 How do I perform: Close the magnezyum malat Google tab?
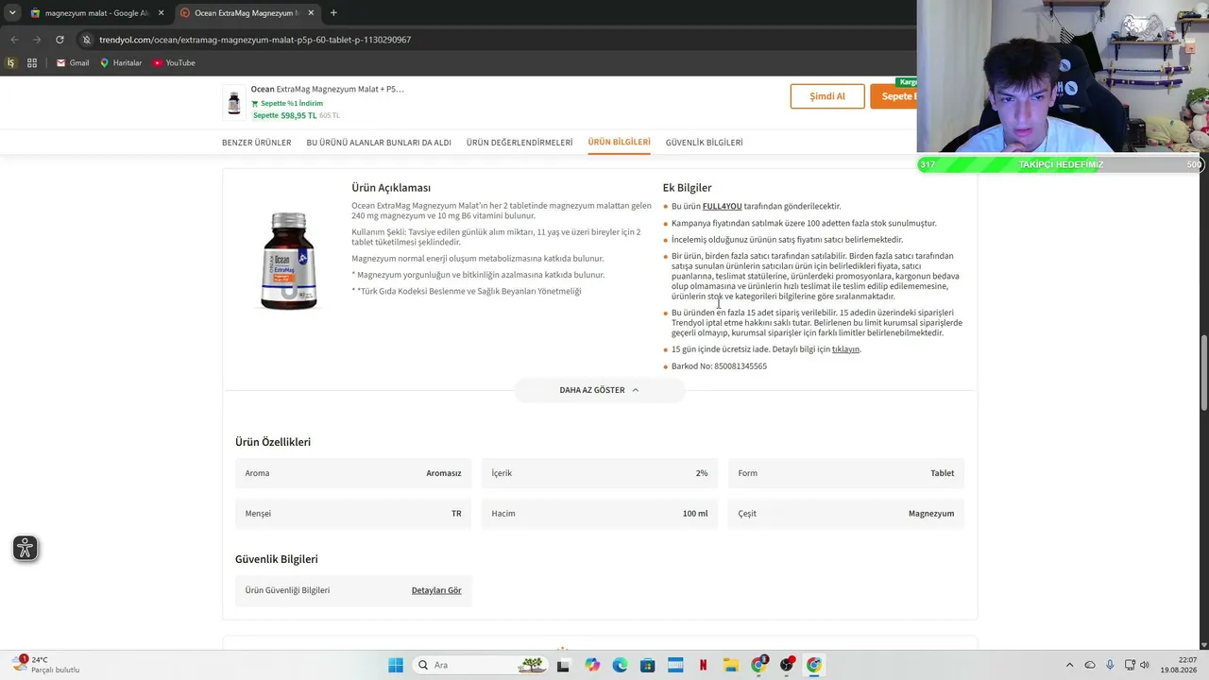click(161, 13)
